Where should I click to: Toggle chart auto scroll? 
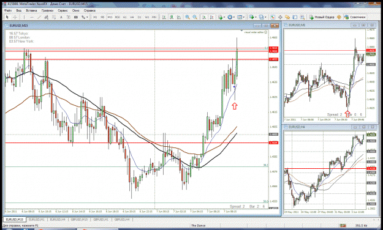[x=204, y=17]
